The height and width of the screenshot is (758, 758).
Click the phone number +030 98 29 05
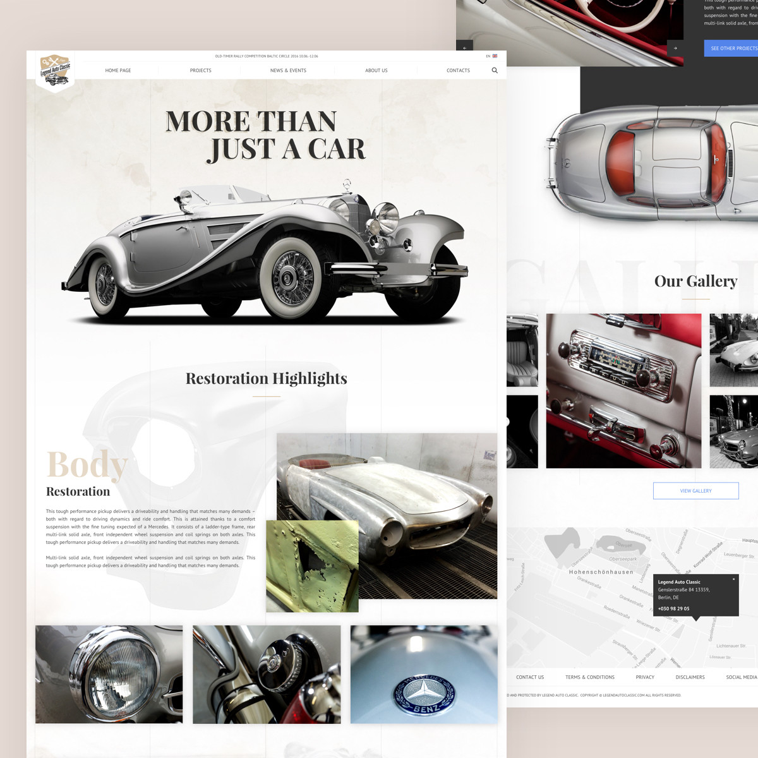674,609
